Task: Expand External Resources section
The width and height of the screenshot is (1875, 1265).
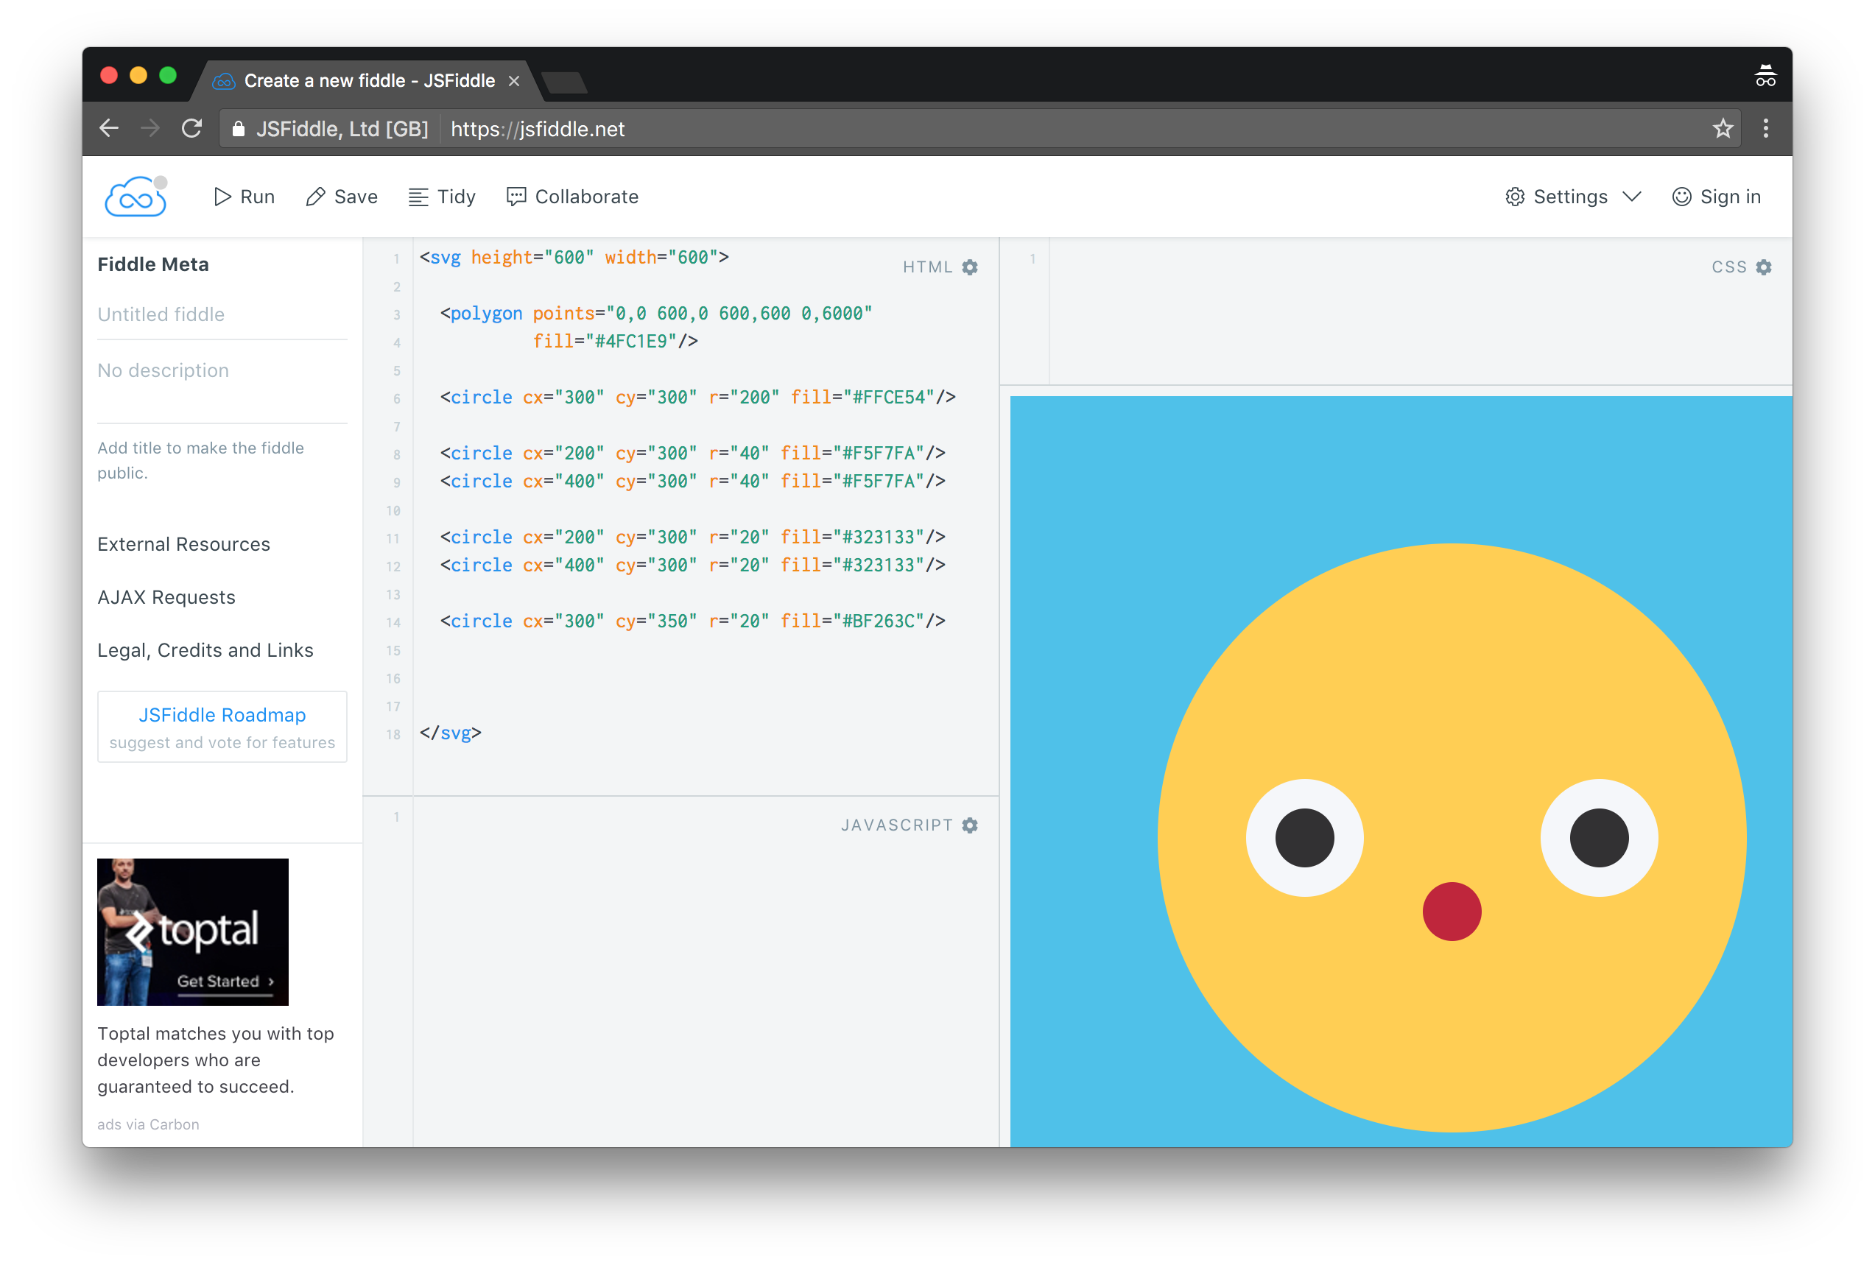Action: pyautogui.click(x=182, y=542)
